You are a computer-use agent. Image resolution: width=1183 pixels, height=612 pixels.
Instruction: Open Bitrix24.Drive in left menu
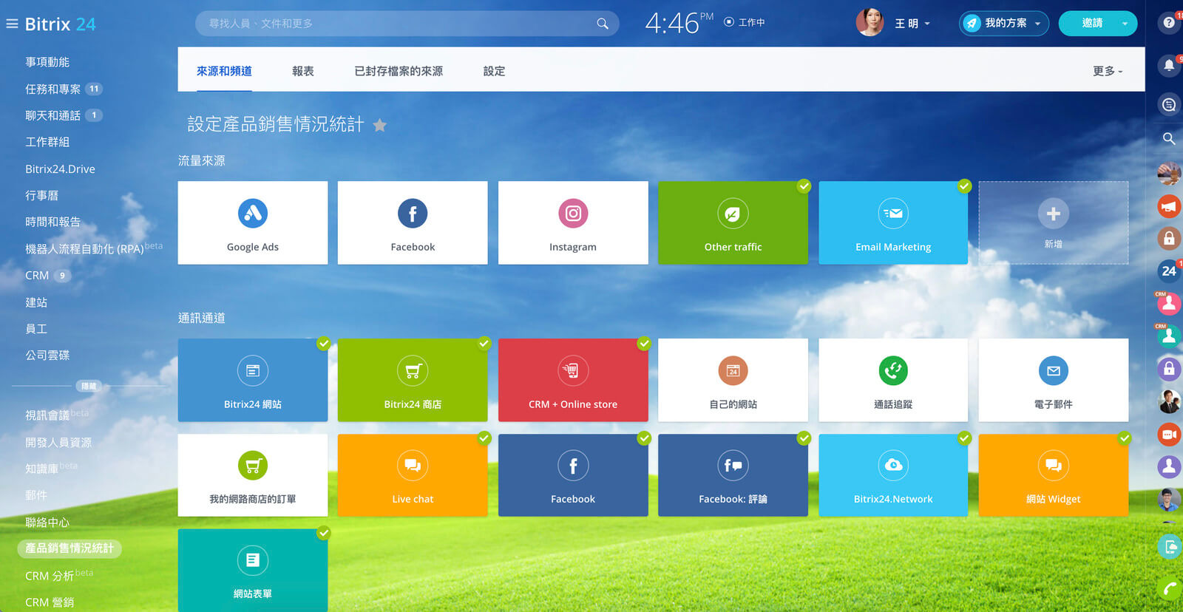(60, 169)
